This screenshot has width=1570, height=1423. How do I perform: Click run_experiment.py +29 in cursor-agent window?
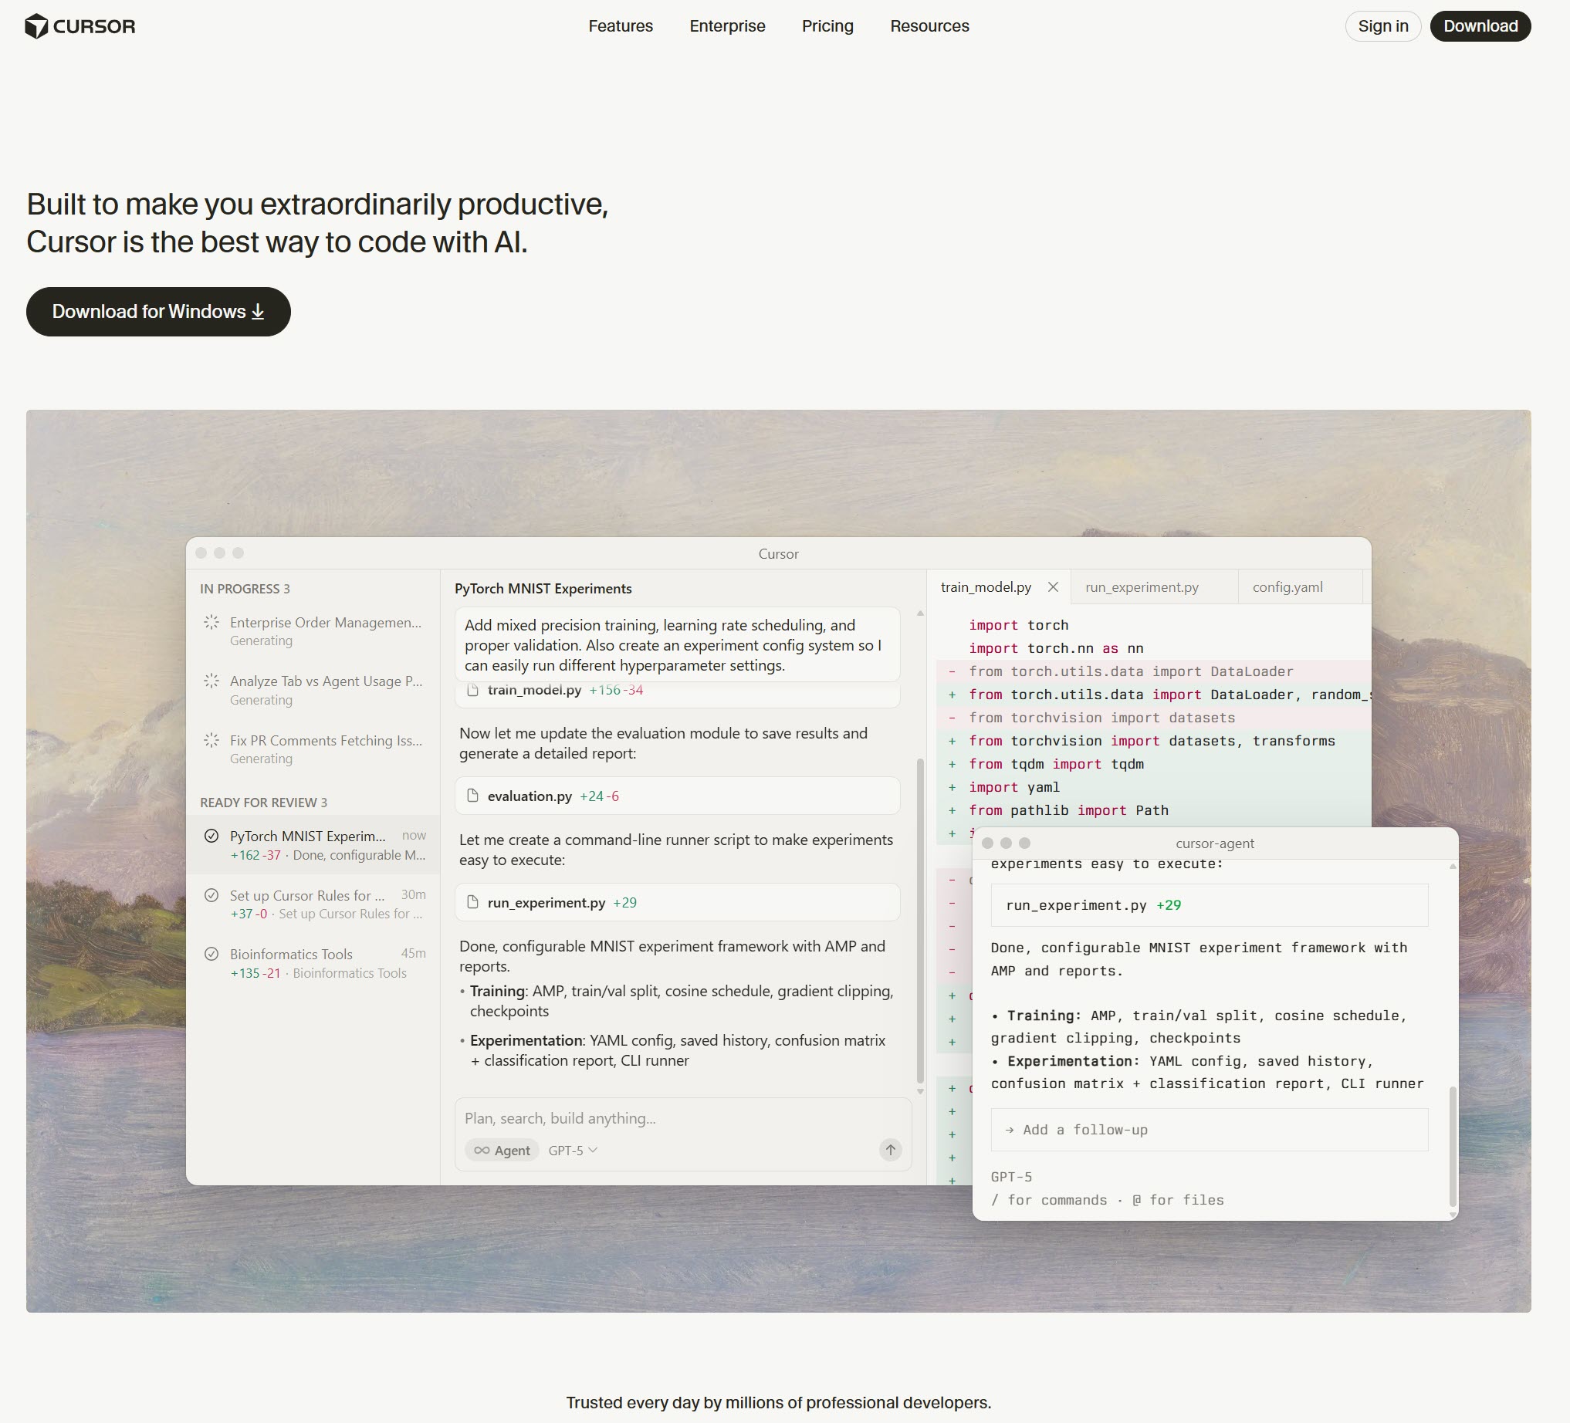1210,904
